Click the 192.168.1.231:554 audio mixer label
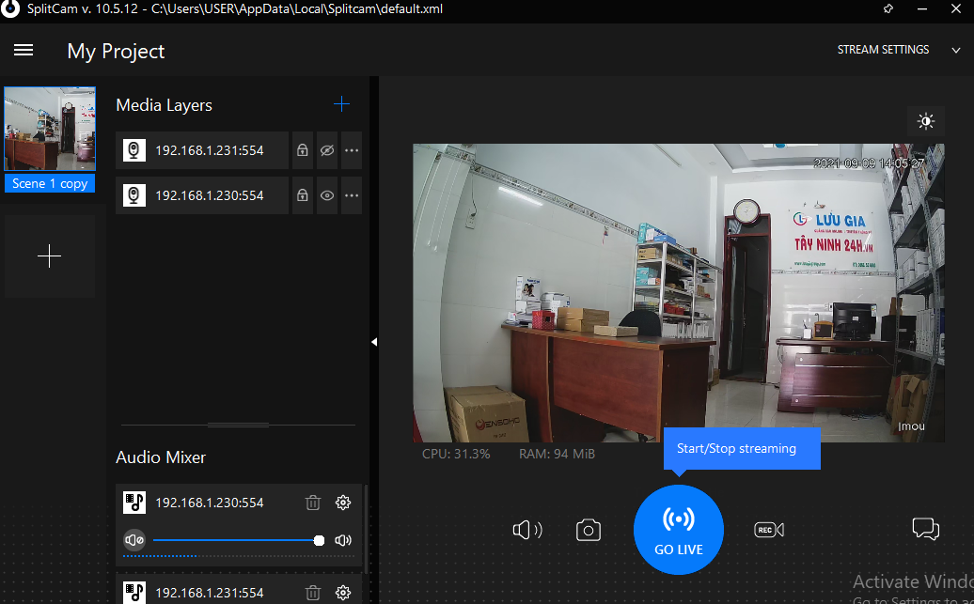974x604 pixels. point(210,593)
